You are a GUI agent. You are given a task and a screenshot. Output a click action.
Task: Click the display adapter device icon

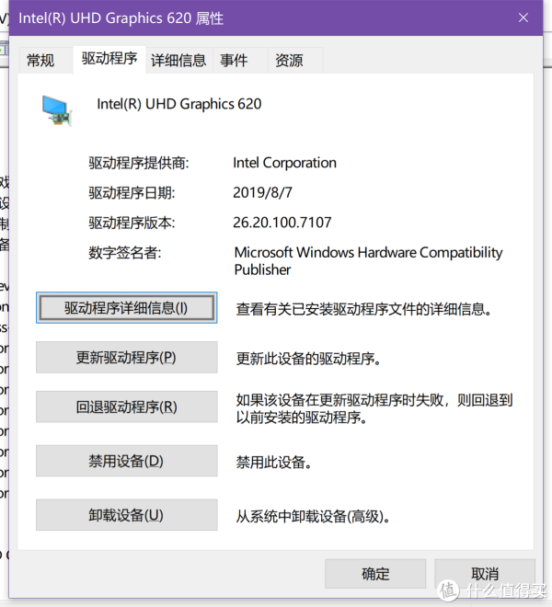[56, 110]
